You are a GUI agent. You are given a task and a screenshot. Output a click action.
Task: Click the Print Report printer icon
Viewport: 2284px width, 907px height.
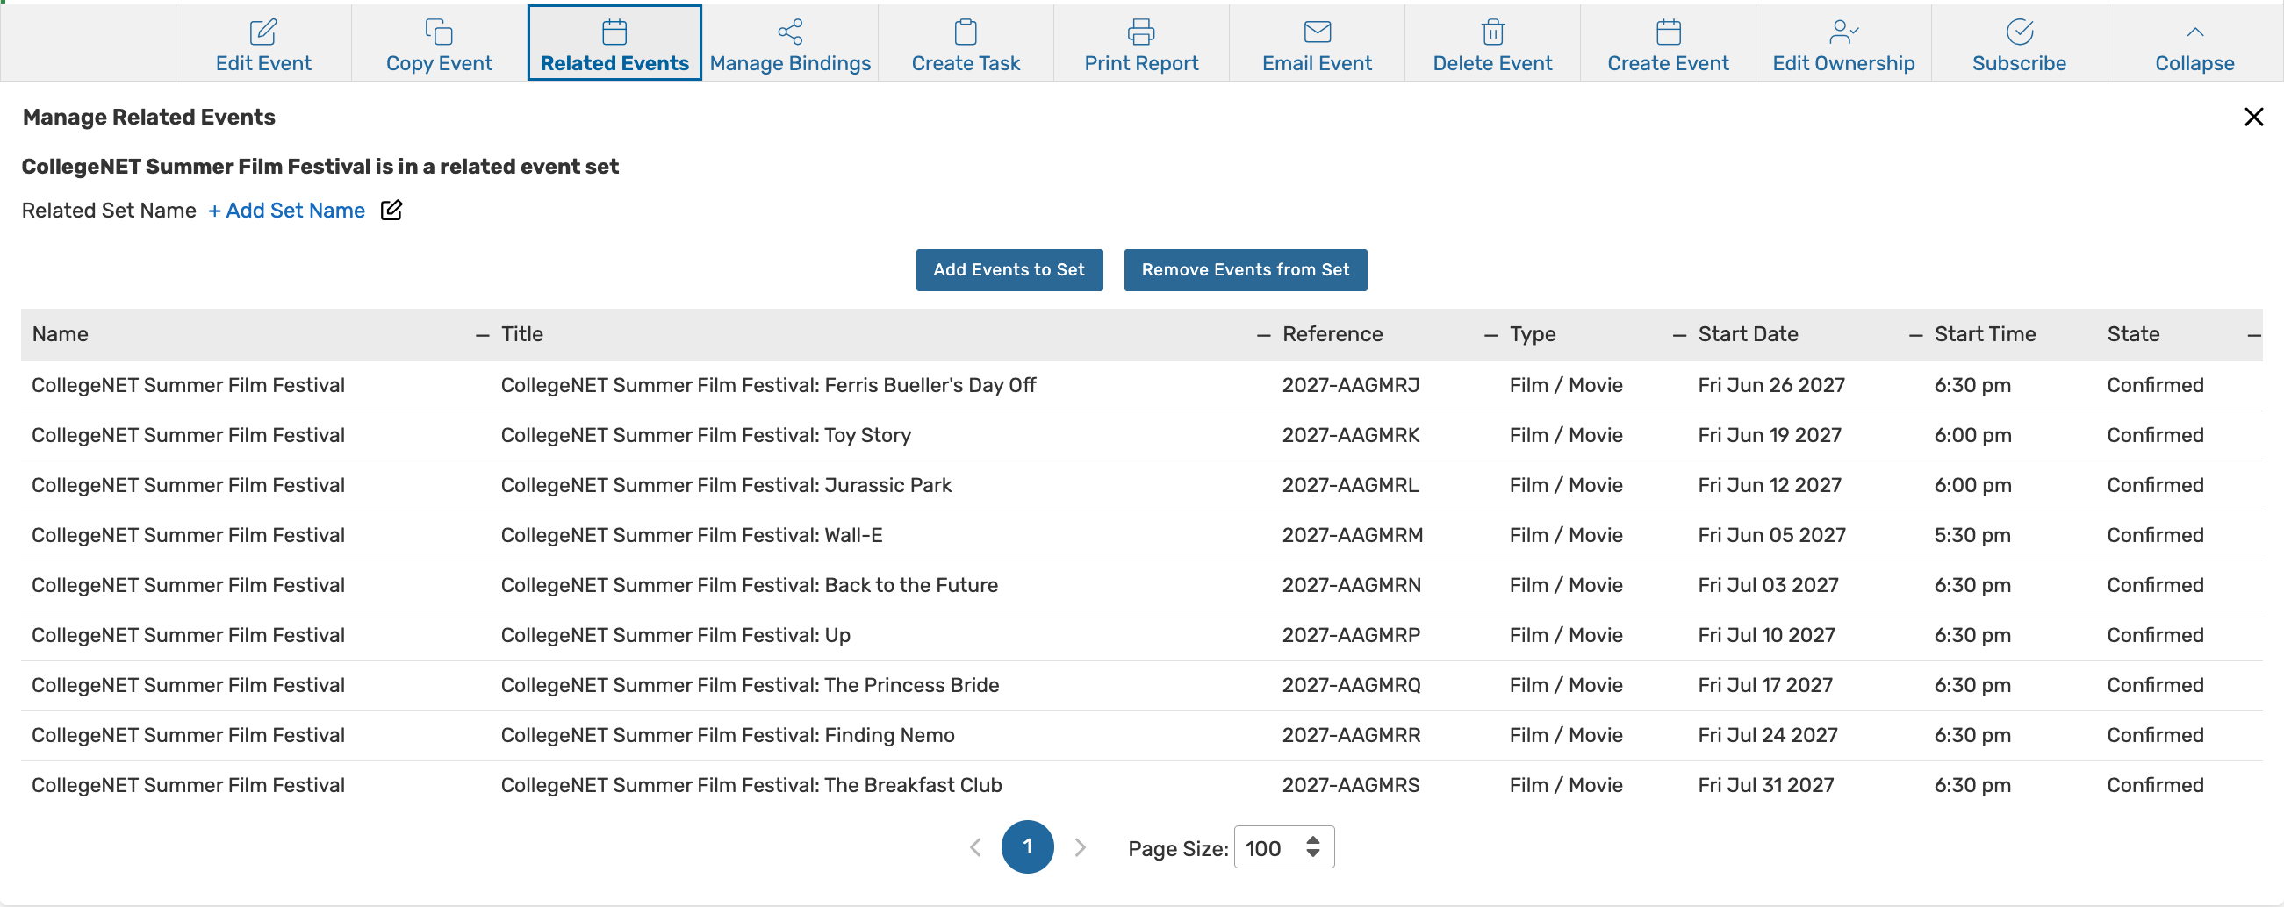tap(1141, 32)
